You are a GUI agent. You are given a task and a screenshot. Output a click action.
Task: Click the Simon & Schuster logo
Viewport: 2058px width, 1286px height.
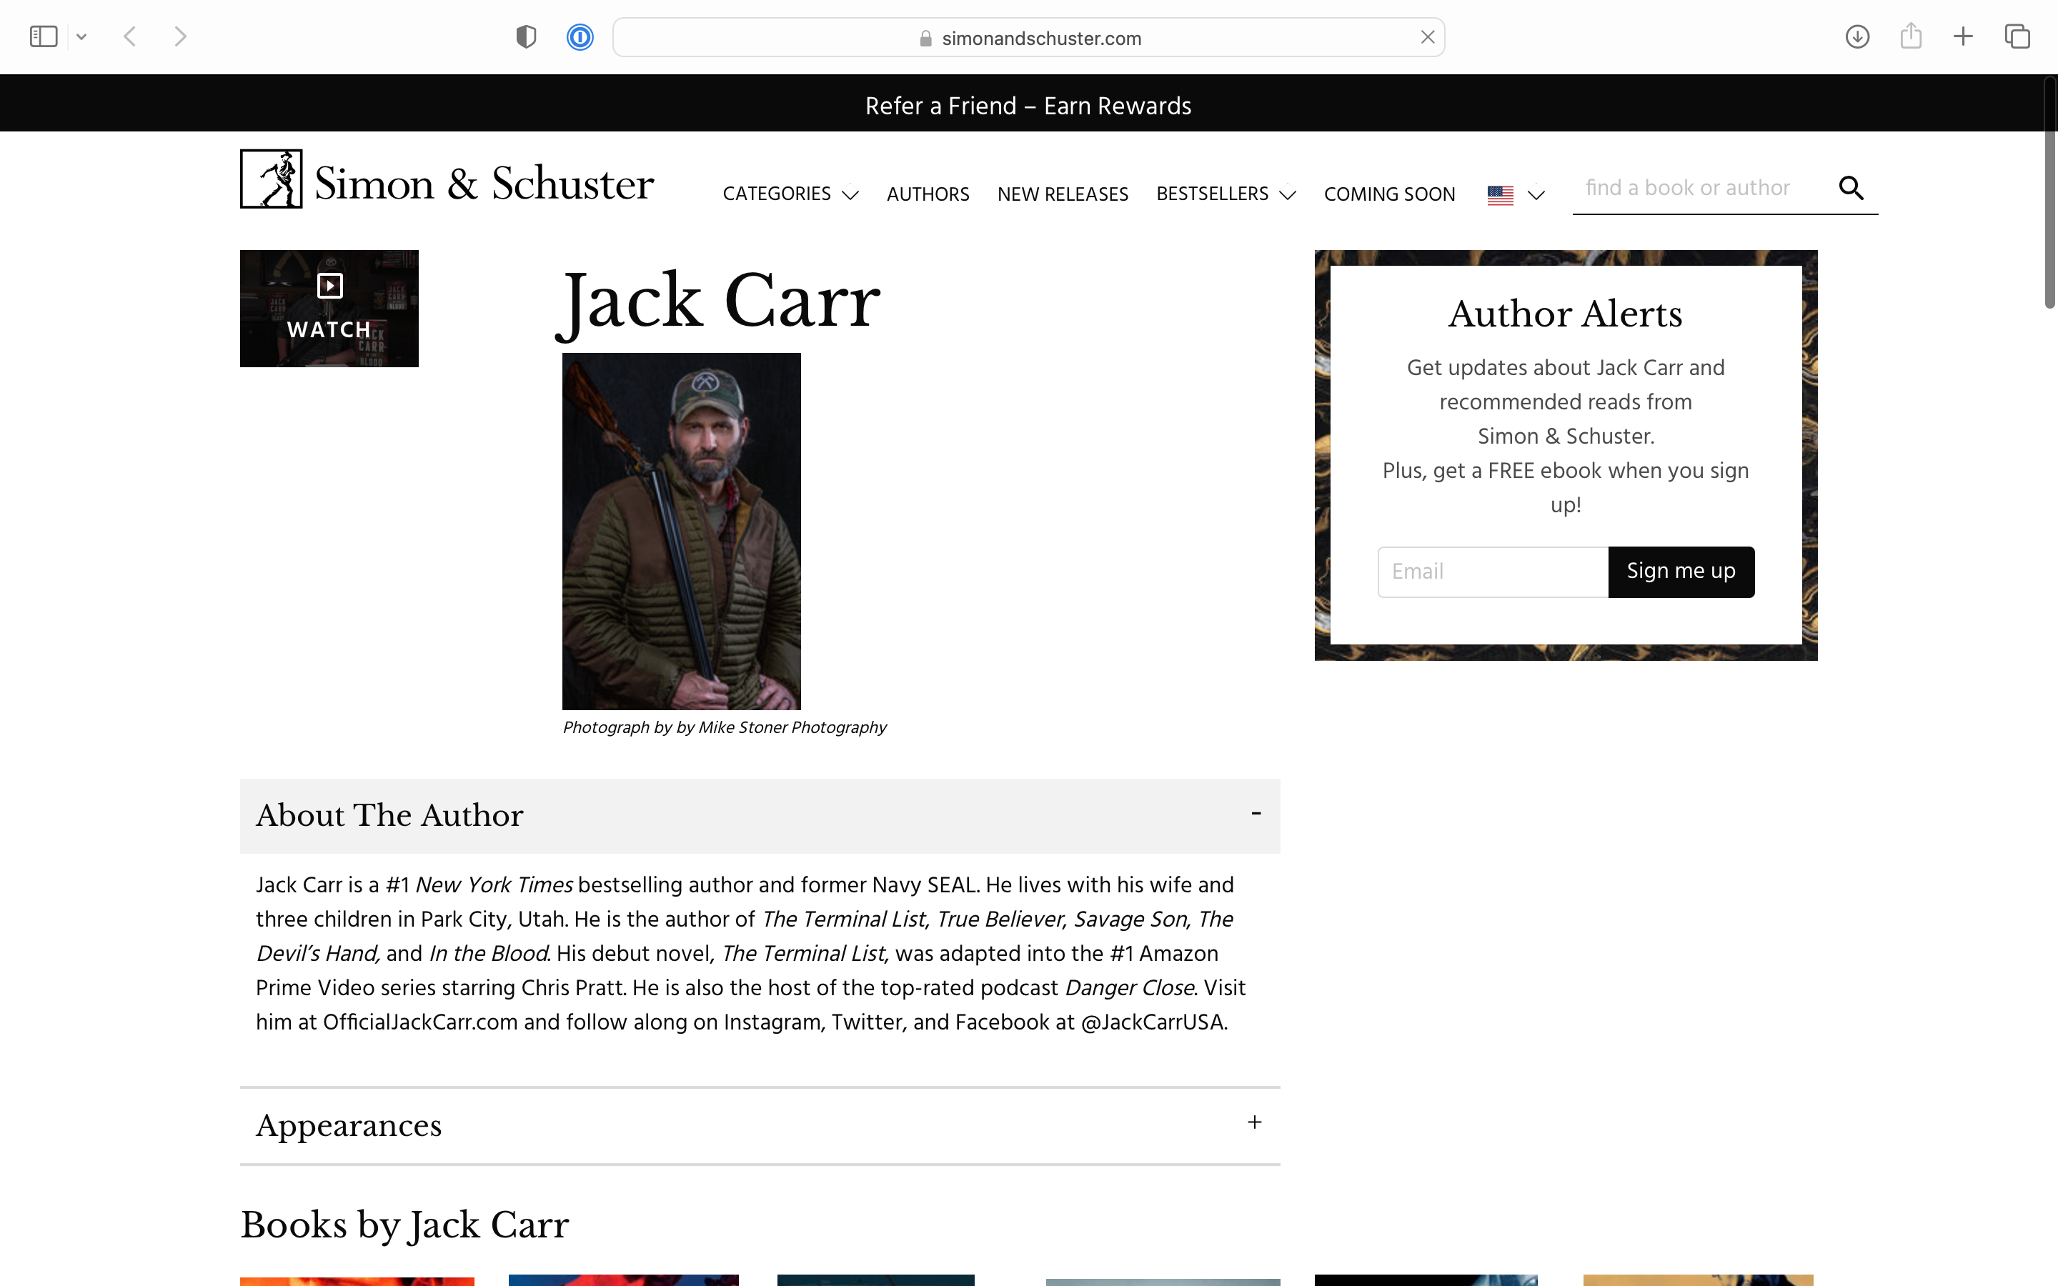[447, 179]
